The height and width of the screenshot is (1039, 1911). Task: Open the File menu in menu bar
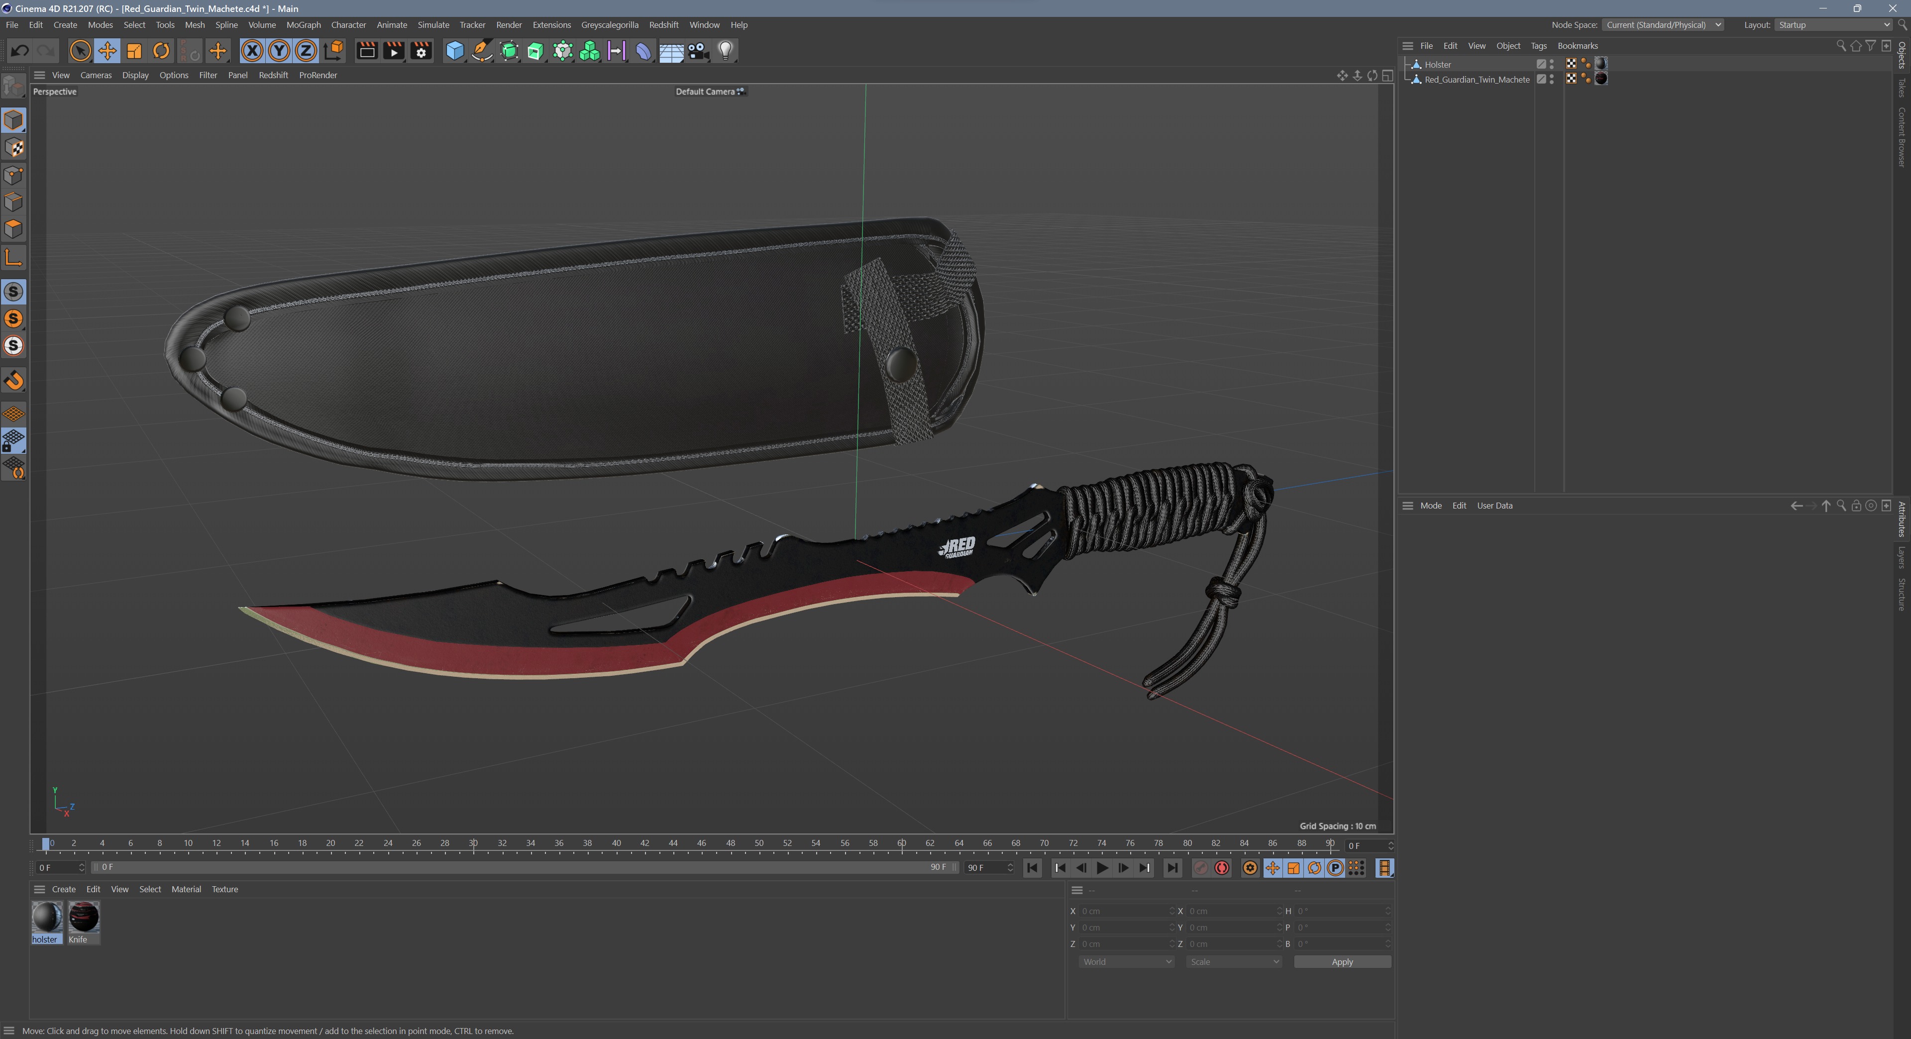pyautogui.click(x=12, y=24)
